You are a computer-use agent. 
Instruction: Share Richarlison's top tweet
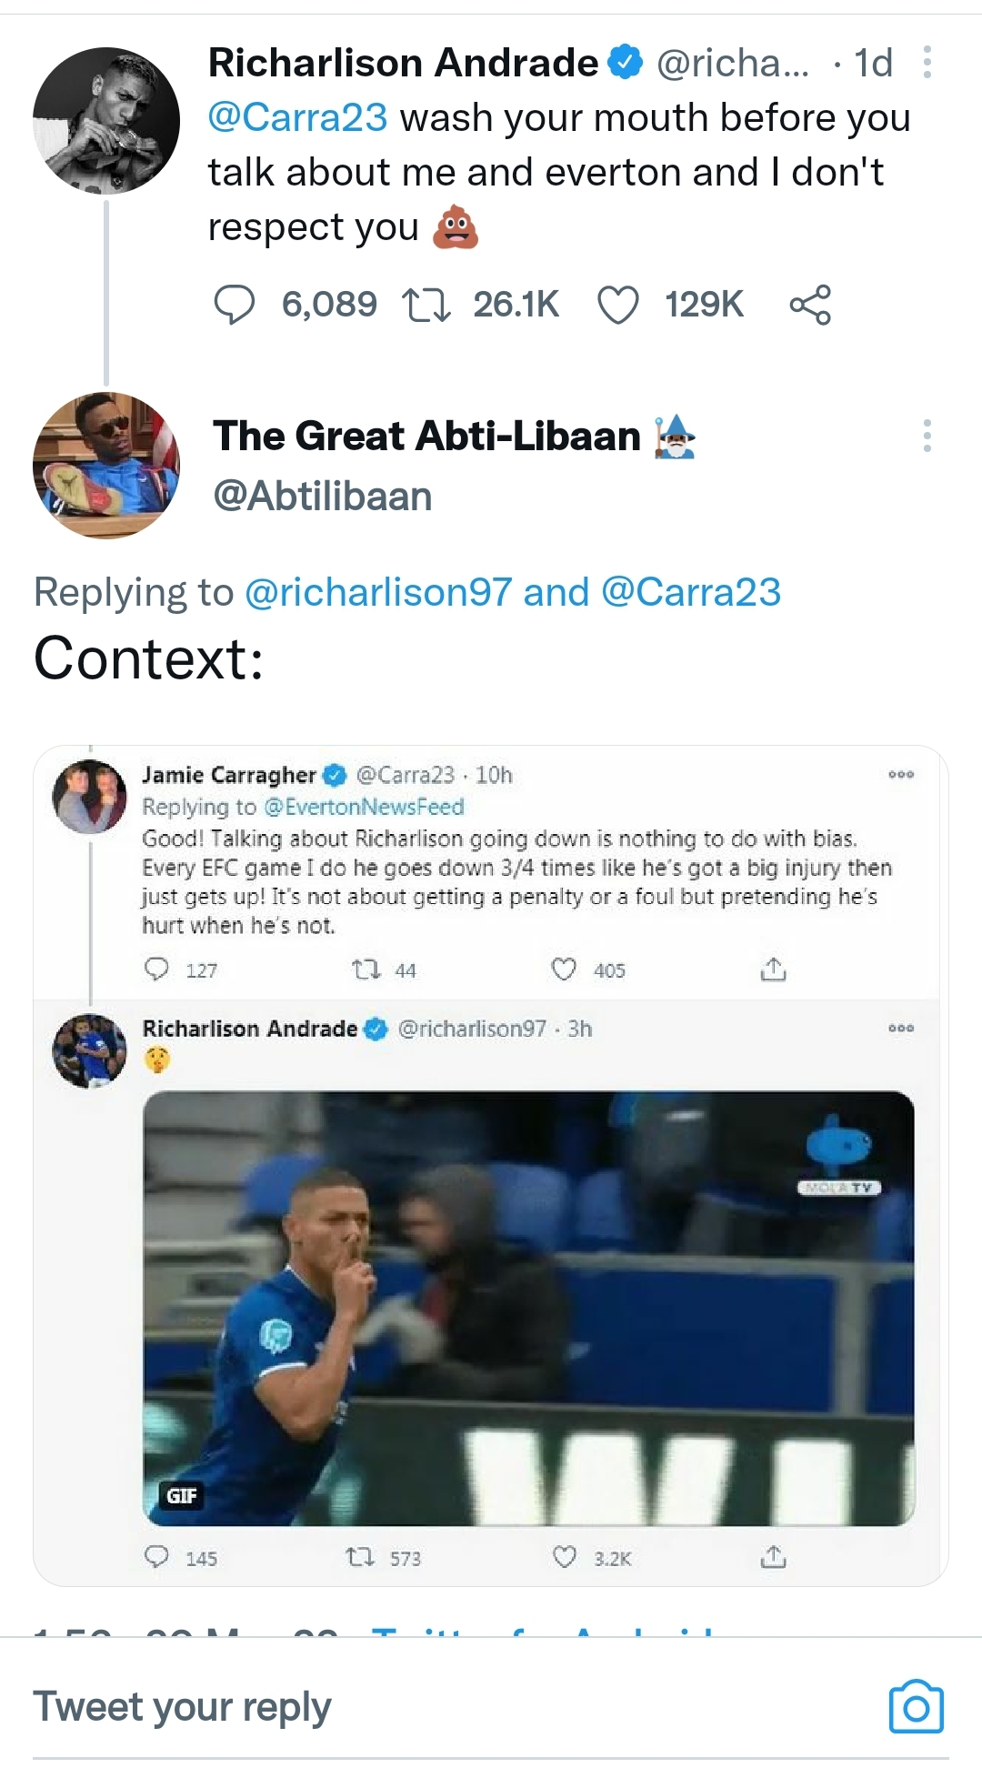click(x=810, y=305)
